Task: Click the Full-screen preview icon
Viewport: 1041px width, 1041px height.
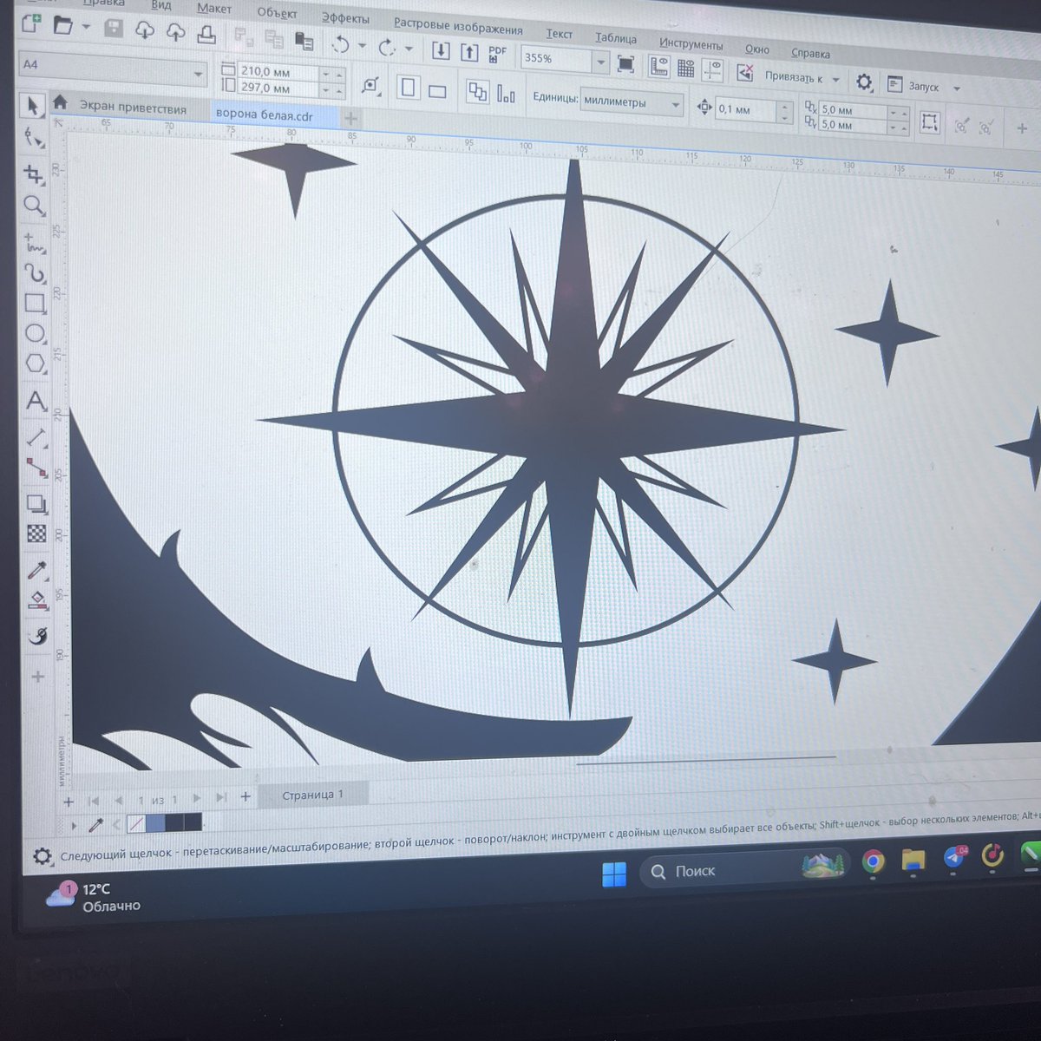Action: (x=625, y=63)
